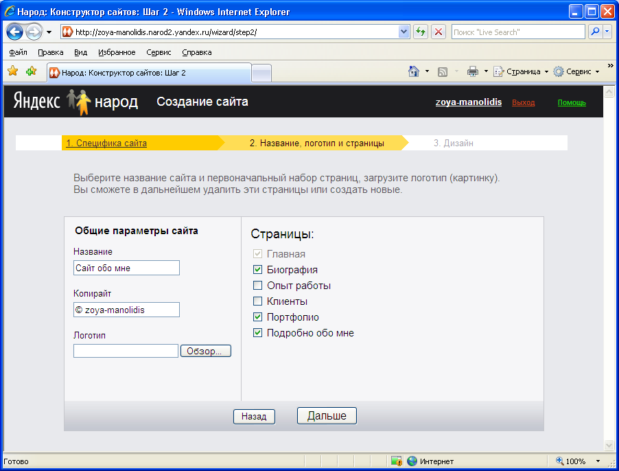Viewport: 619px width, 471px height.
Task: Expand the Print options dropdown arrow
Action: click(x=486, y=71)
